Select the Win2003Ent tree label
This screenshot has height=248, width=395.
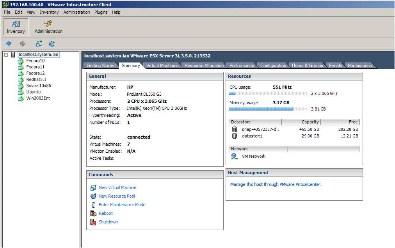(38, 98)
